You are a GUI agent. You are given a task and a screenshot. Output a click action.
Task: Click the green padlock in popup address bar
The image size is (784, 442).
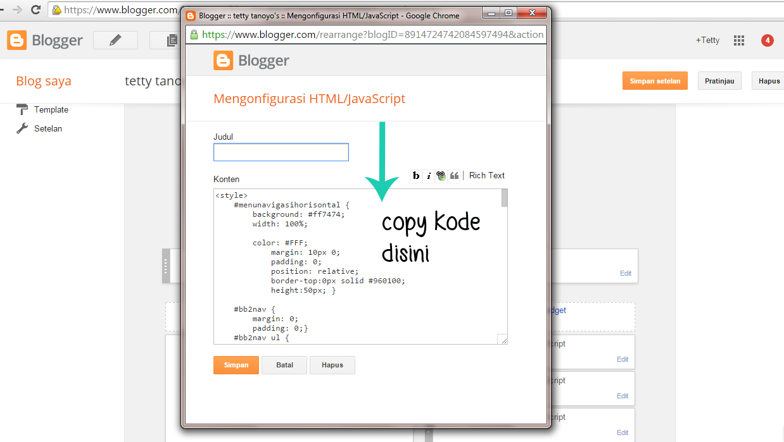195,34
